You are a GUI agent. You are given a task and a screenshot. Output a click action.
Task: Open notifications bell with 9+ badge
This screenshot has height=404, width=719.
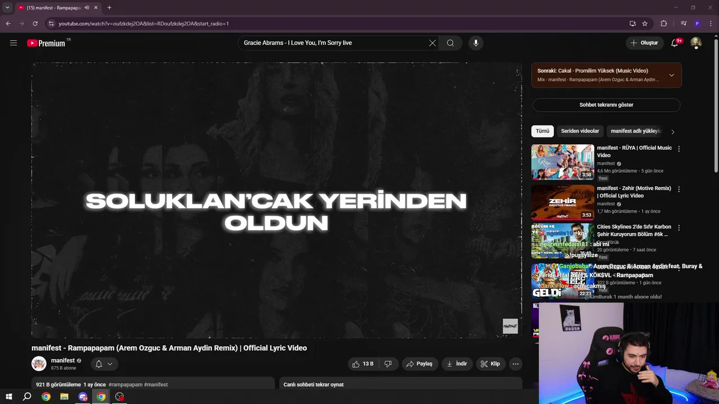(x=675, y=43)
